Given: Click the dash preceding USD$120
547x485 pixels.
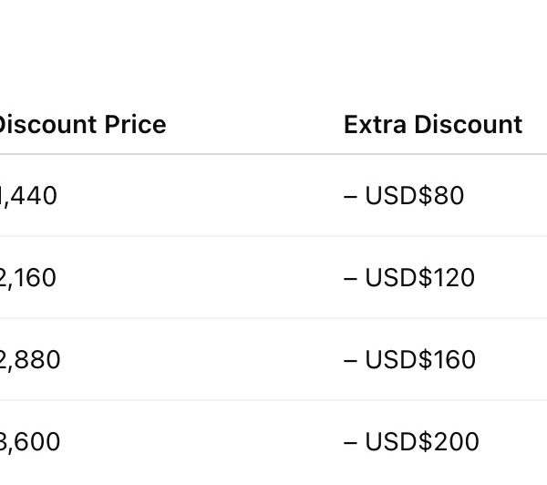Looking at the screenshot, I should [350, 278].
